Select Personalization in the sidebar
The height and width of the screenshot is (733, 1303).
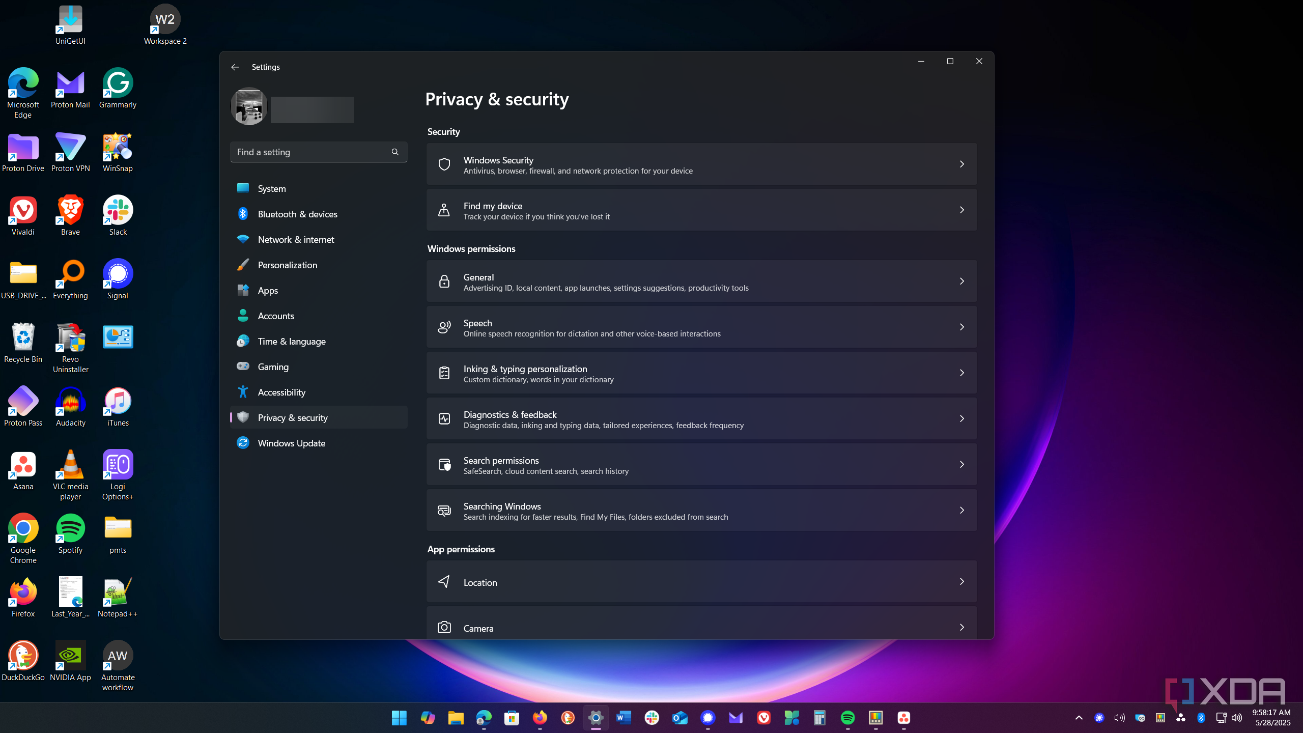pos(319,265)
